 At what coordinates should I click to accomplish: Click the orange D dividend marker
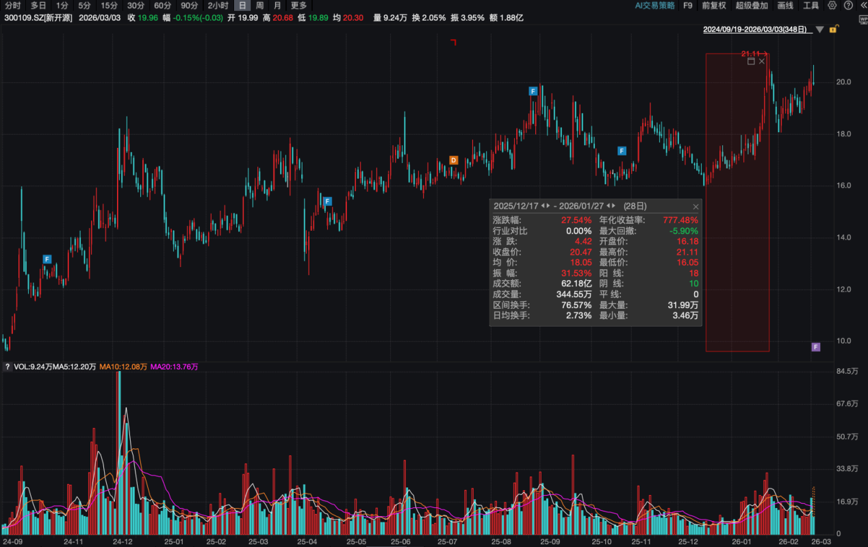(x=453, y=160)
